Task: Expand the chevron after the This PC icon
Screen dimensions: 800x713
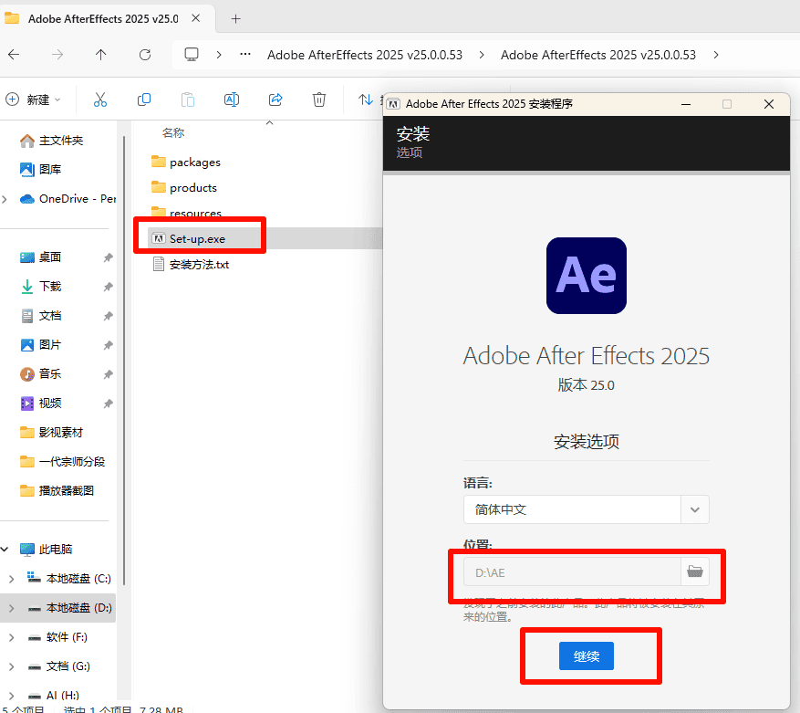Action: point(219,55)
